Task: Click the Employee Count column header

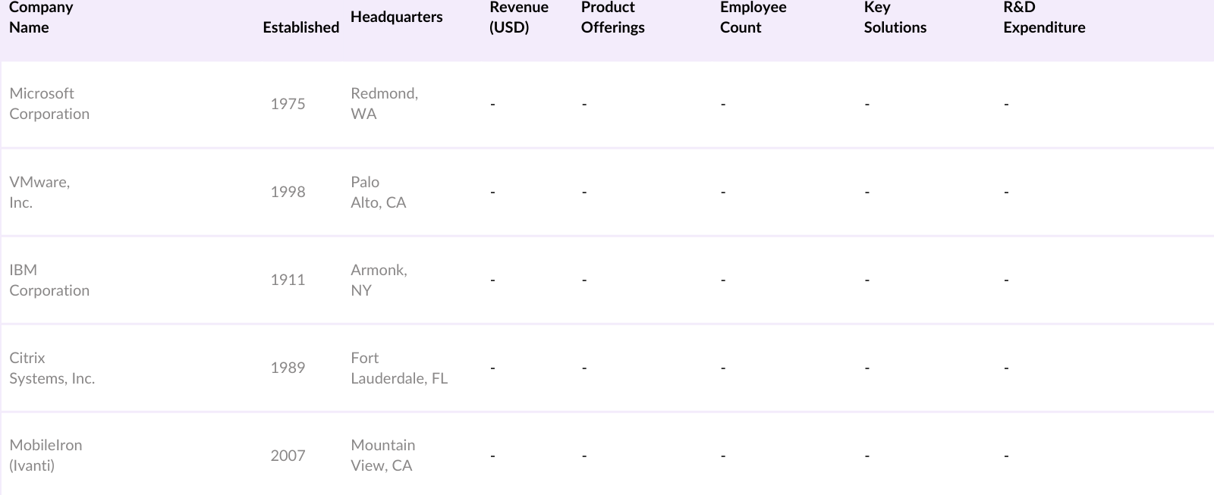Action: (753, 17)
